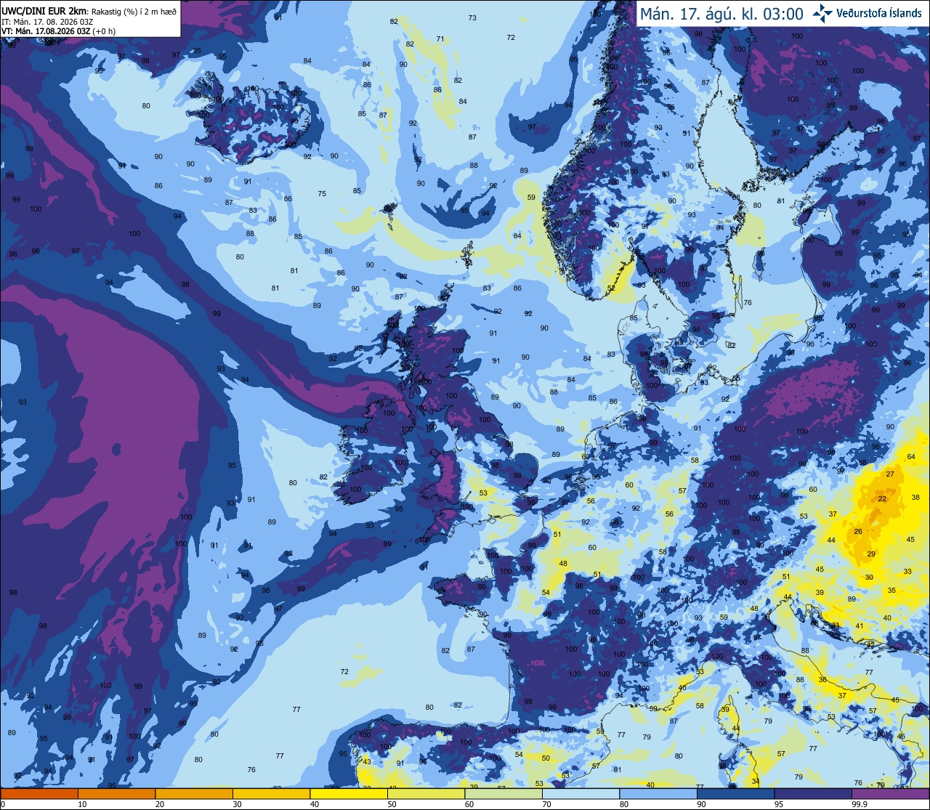Select the legend color between 60 and 70
Screen dimensions: 930x810
coord(504,793)
